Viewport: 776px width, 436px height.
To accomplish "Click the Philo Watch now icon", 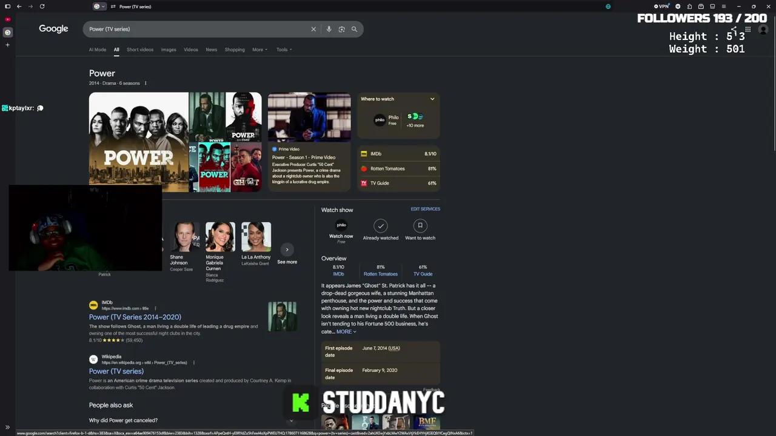I will point(341,225).
